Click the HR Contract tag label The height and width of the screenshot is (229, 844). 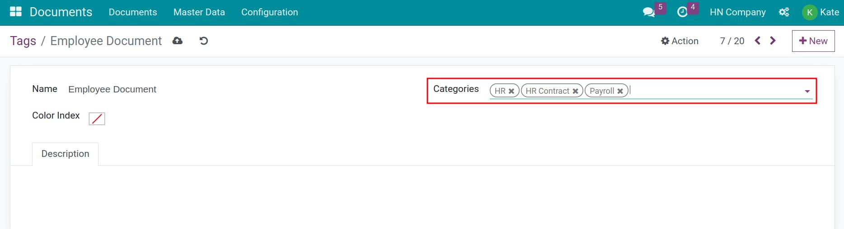click(x=547, y=91)
